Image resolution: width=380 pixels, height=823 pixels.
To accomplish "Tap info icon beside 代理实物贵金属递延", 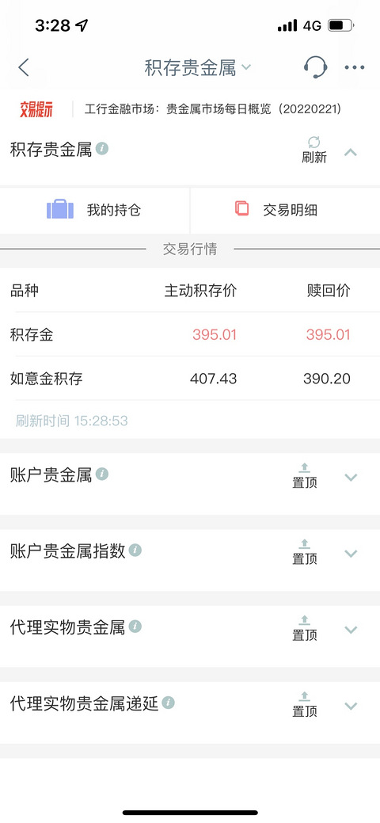I will [168, 703].
